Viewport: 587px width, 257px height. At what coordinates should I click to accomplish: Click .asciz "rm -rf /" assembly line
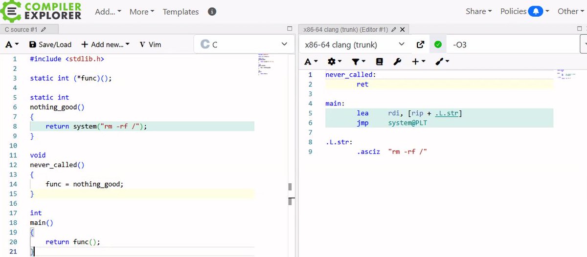(x=392, y=151)
